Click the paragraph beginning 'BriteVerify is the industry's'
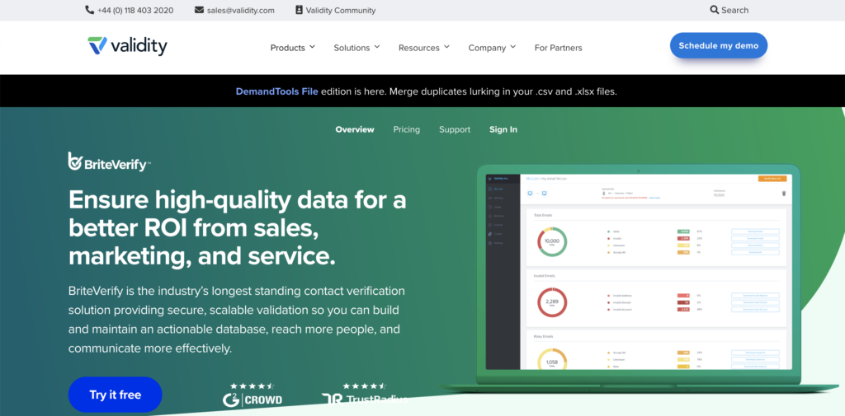The height and width of the screenshot is (416, 845). 237,320
